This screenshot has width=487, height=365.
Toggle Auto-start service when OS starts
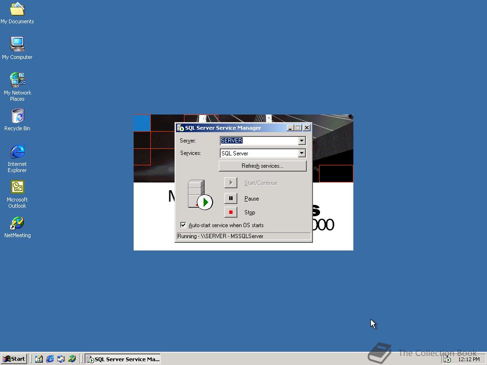pos(183,225)
